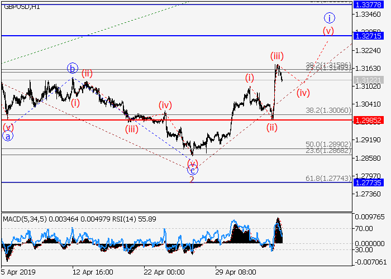Click the red (v) projection label near top right

pyautogui.click(x=327, y=30)
